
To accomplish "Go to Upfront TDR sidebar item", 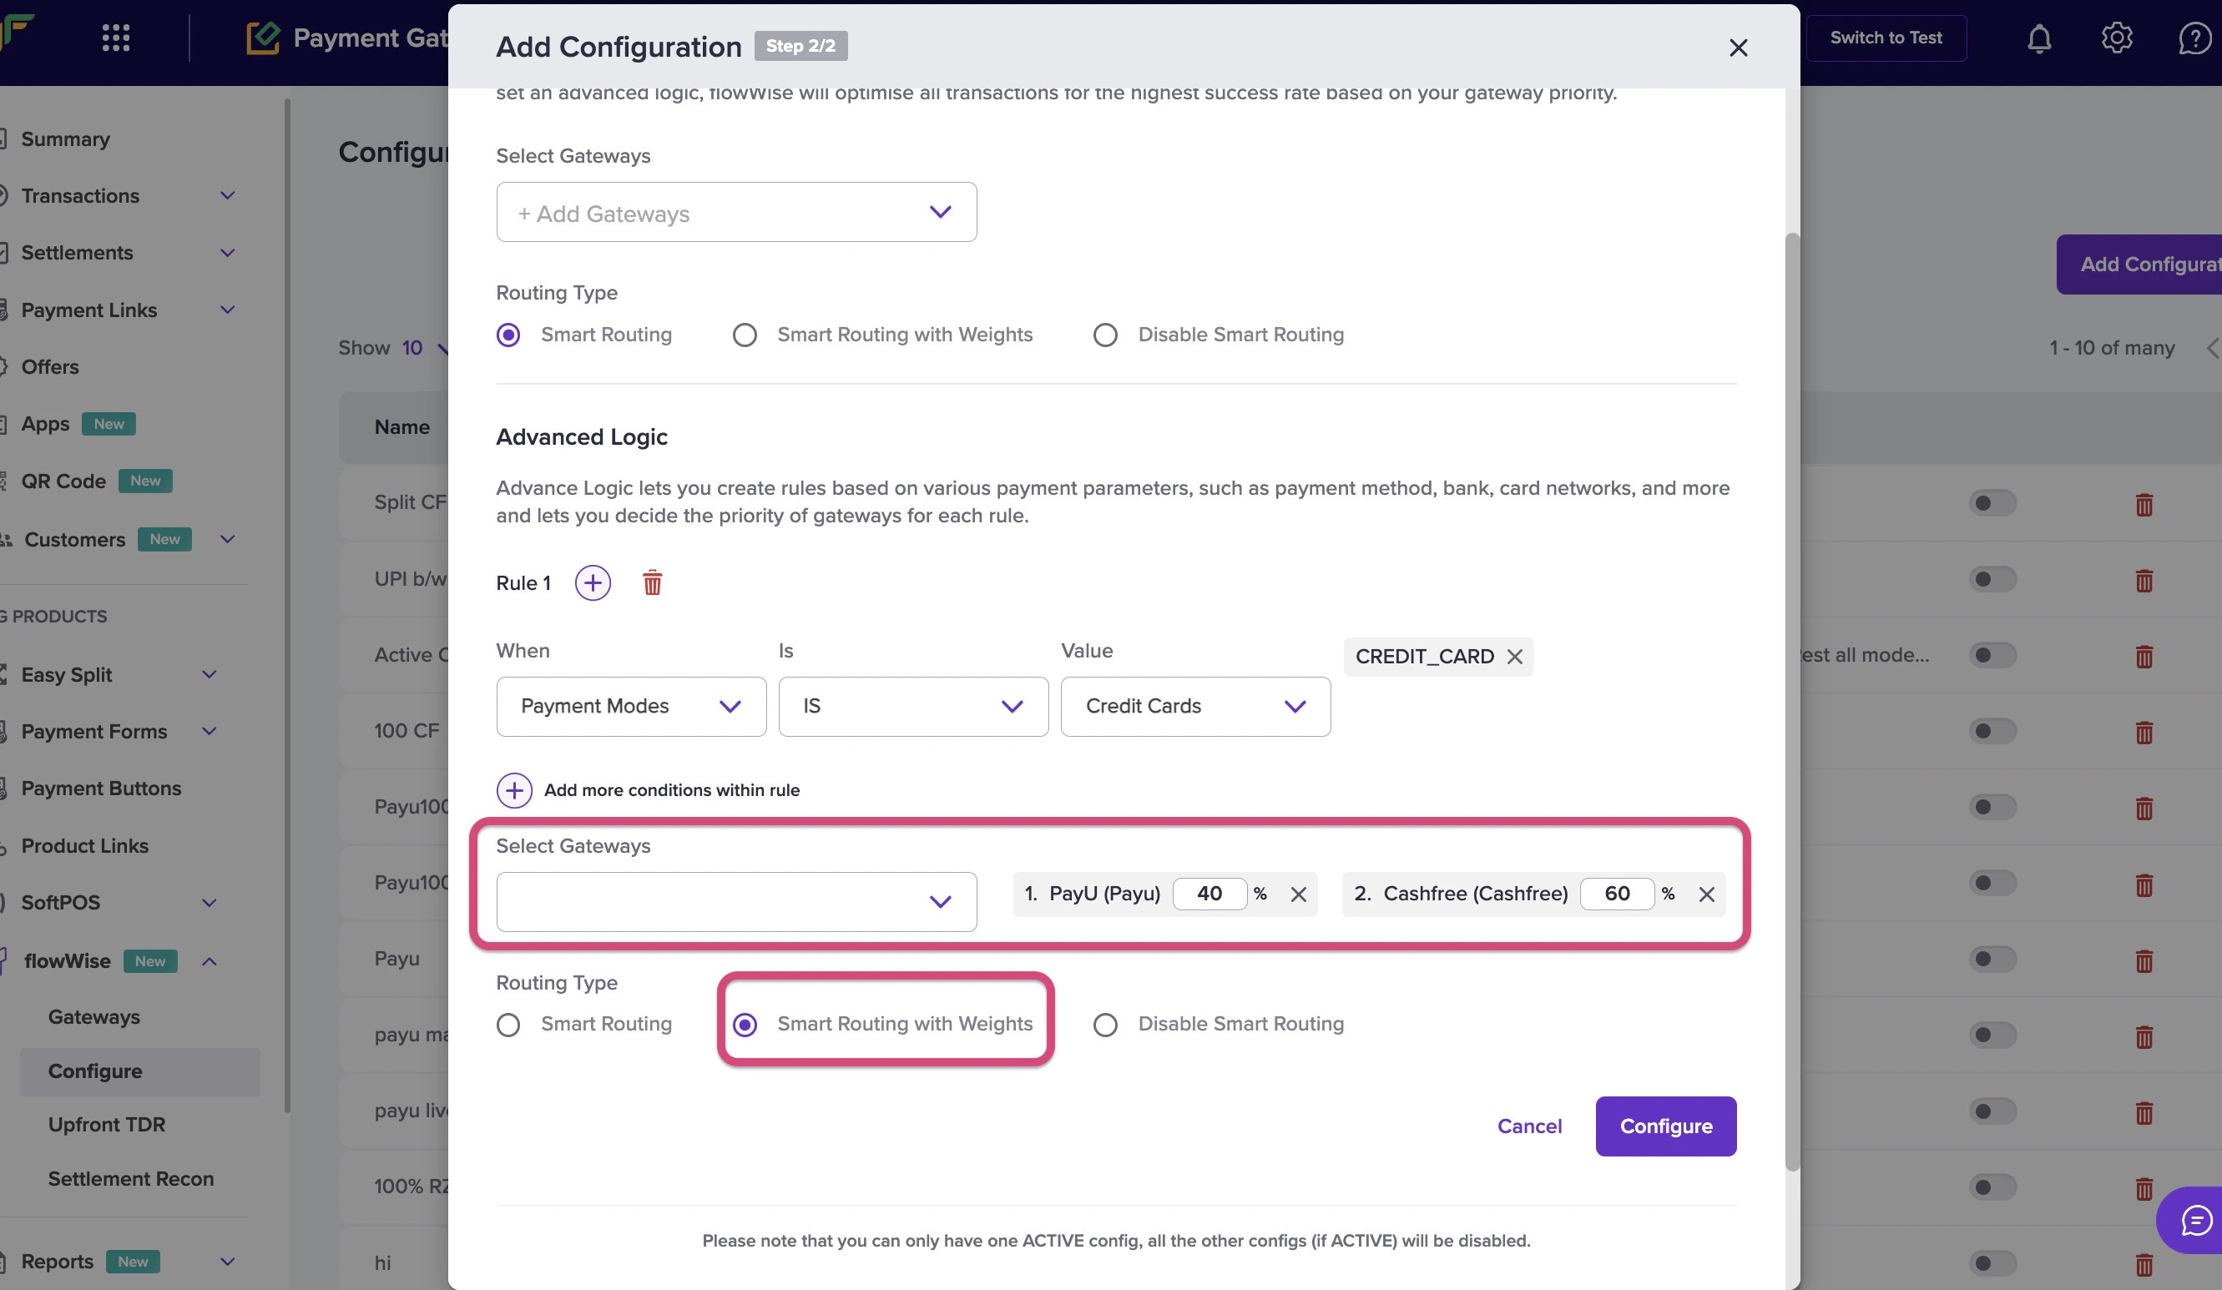I will point(106,1124).
